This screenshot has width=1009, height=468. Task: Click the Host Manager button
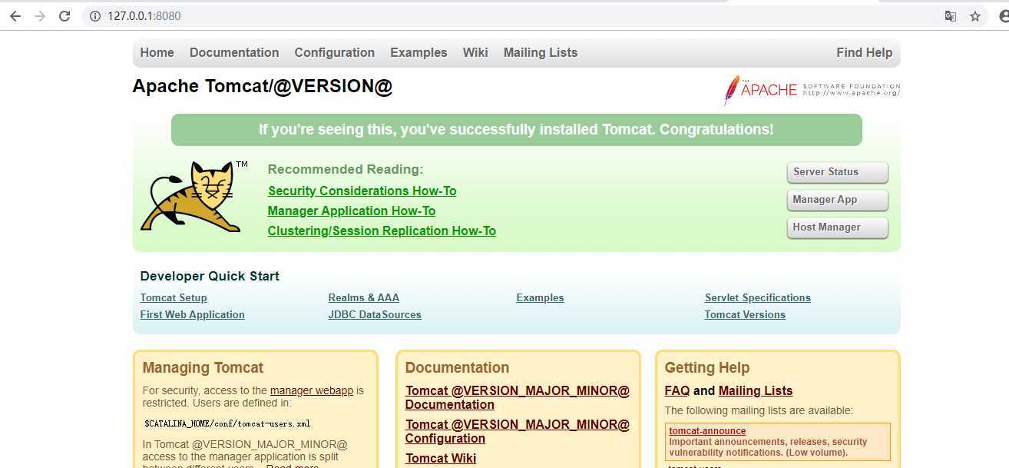[838, 227]
